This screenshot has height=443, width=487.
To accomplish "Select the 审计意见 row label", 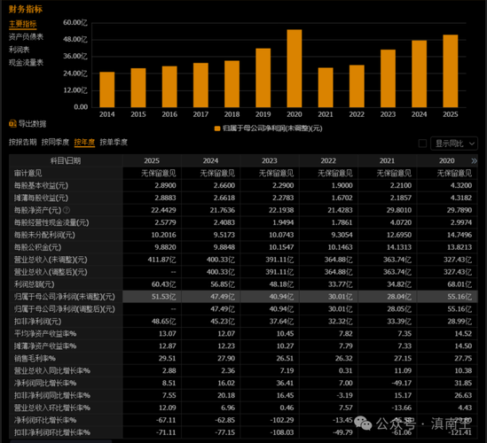I will pos(28,173).
